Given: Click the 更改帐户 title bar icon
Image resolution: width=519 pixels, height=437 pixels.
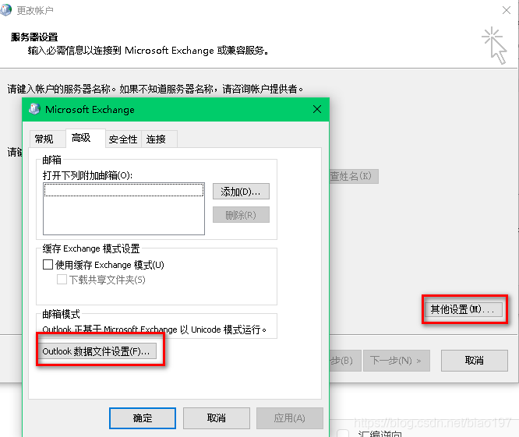Looking at the screenshot, I should (x=5, y=10).
